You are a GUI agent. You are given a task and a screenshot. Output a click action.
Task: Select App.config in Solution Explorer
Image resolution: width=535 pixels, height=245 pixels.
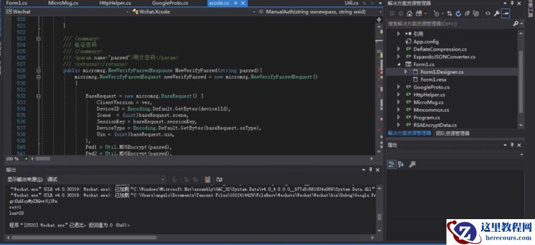pyautogui.click(x=426, y=42)
